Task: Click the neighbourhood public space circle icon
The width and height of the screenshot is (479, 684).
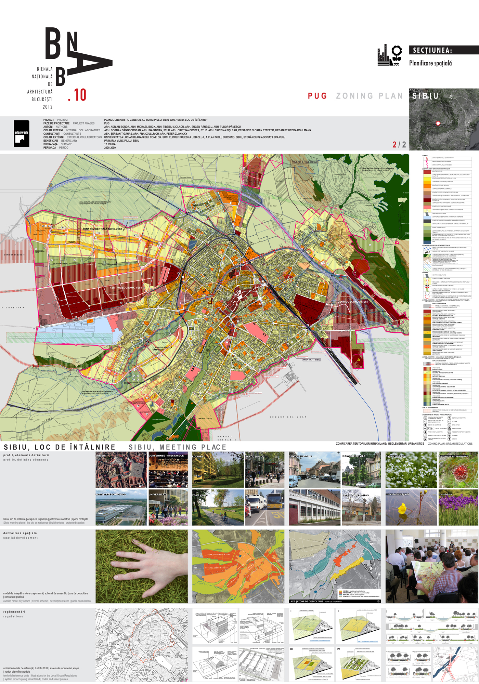Action: [x=425, y=421]
